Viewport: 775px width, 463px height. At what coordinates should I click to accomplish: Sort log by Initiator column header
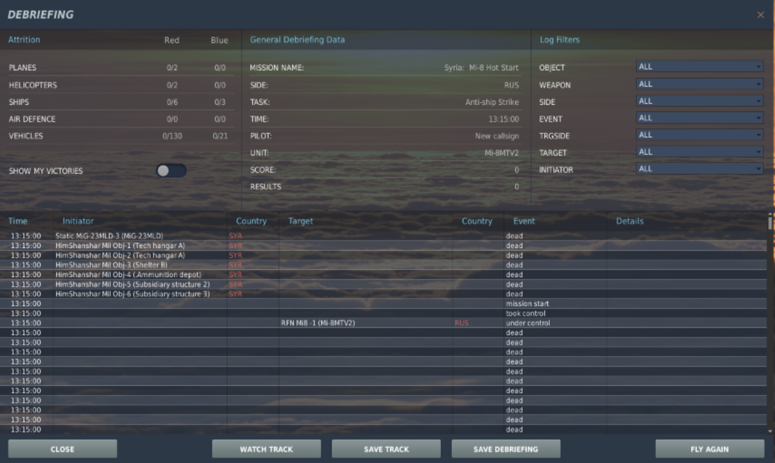pyautogui.click(x=78, y=221)
